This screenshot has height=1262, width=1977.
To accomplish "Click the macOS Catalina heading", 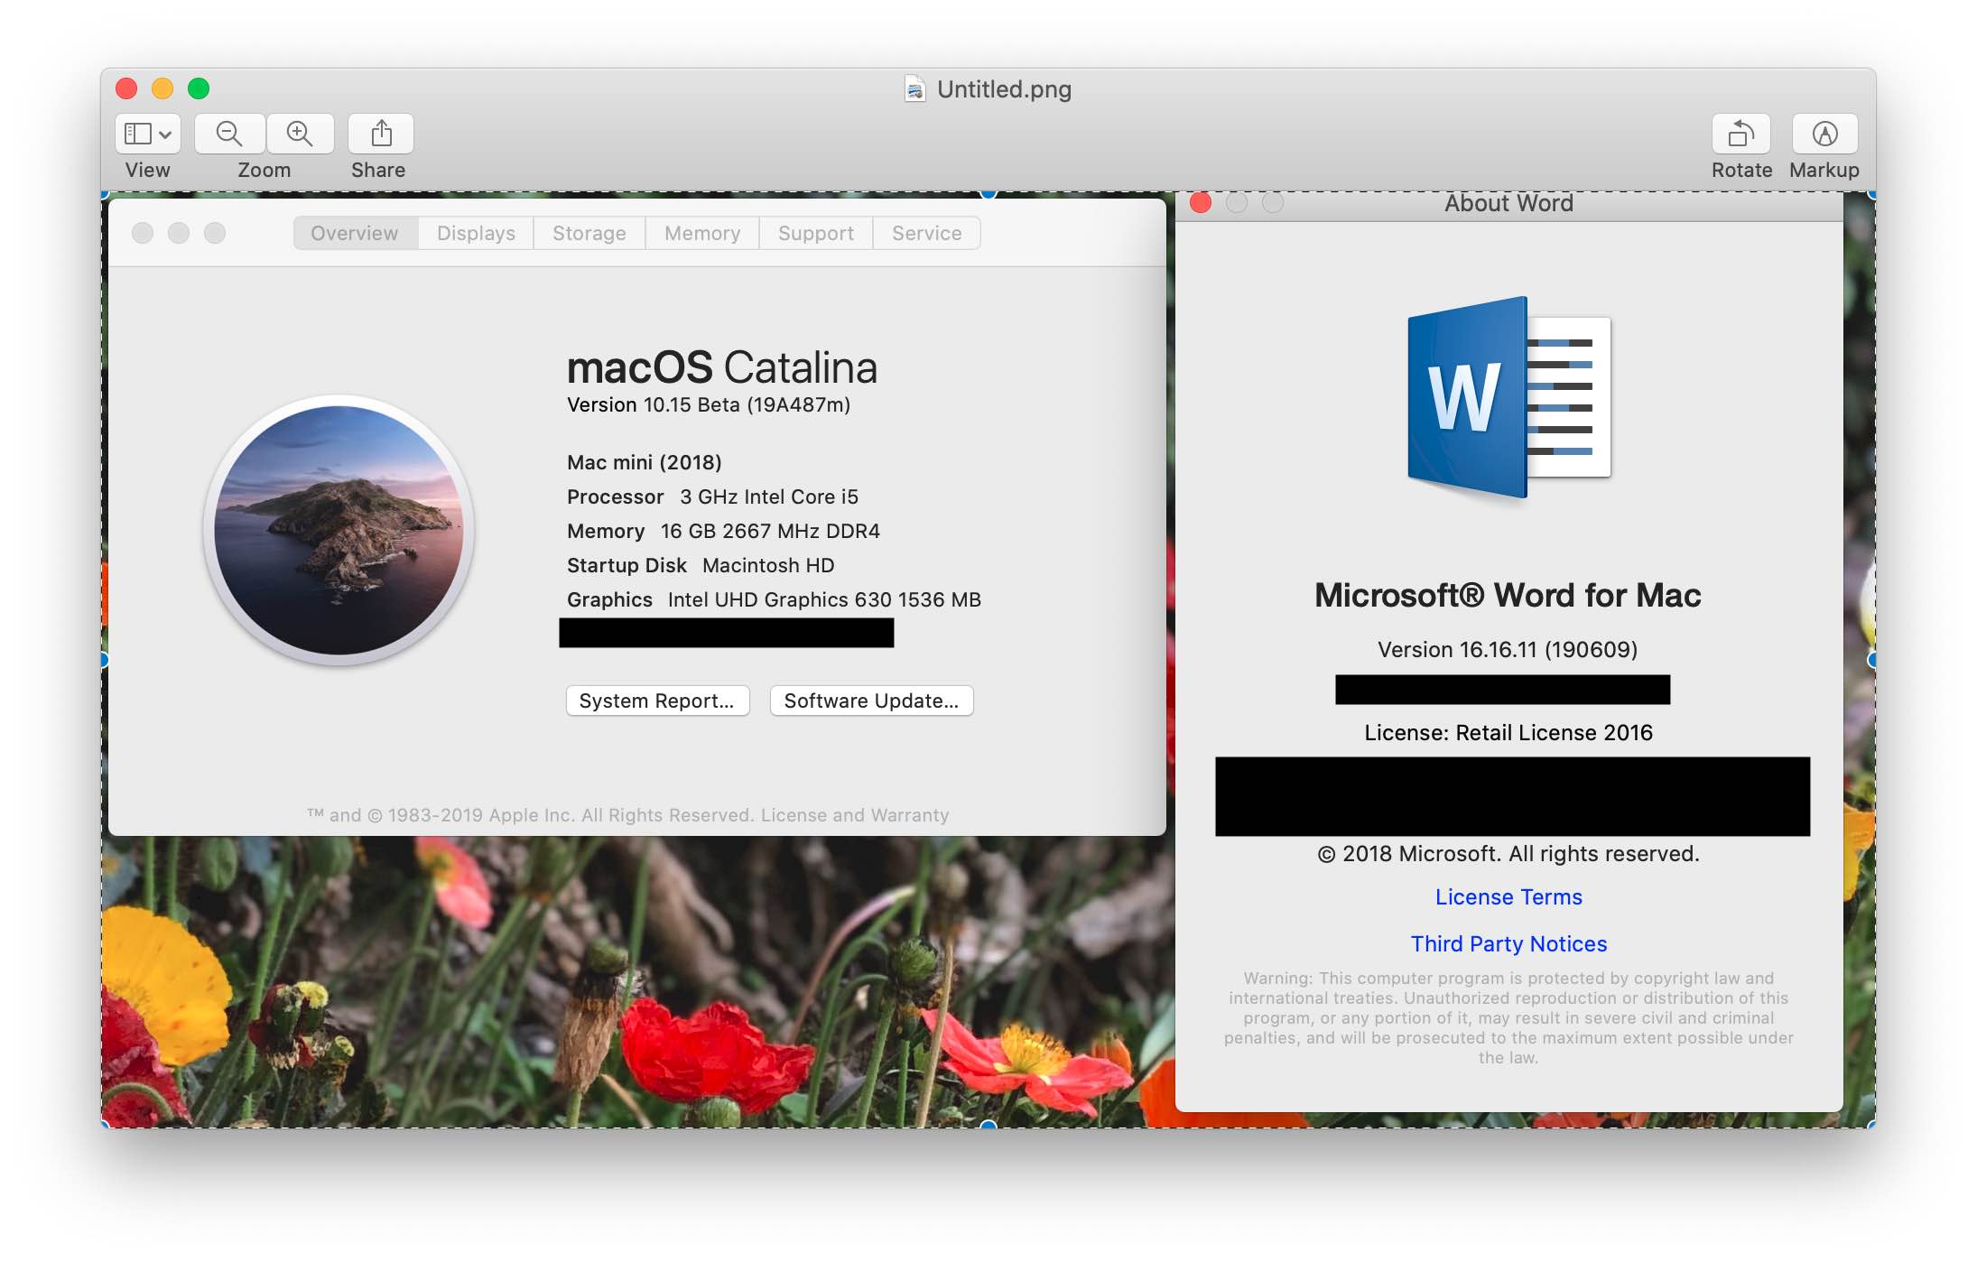I will pos(722,367).
